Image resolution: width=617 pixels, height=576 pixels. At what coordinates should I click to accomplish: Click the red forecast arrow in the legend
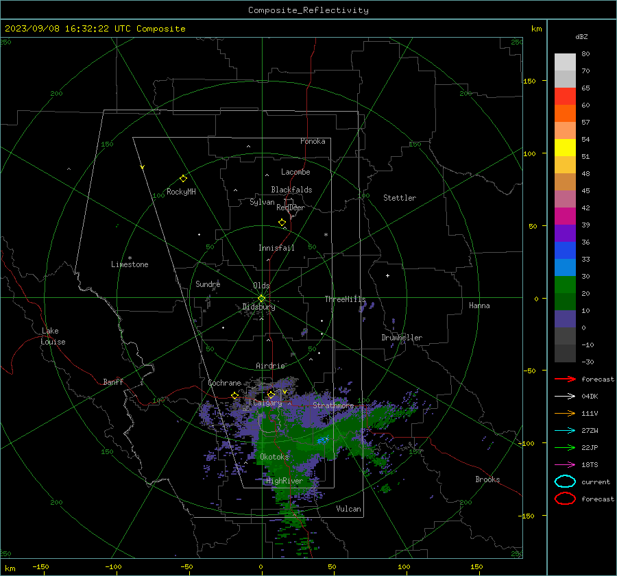click(565, 379)
